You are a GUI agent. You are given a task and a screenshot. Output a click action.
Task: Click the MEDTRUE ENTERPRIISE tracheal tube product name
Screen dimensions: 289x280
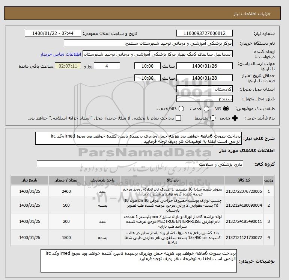(173, 221)
